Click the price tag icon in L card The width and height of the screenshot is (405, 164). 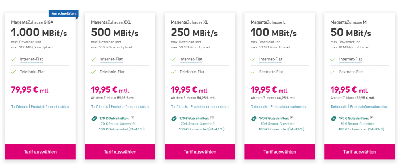[254, 119]
